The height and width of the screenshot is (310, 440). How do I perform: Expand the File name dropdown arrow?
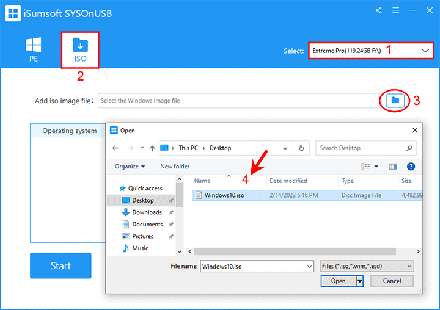pos(309,267)
